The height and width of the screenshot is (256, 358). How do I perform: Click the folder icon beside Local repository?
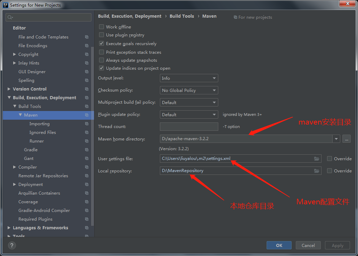tap(316, 171)
